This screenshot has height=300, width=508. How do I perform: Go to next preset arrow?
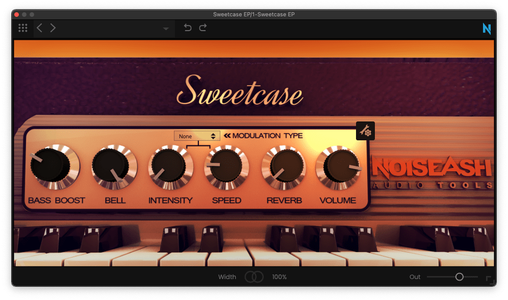(x=53, y=28)
